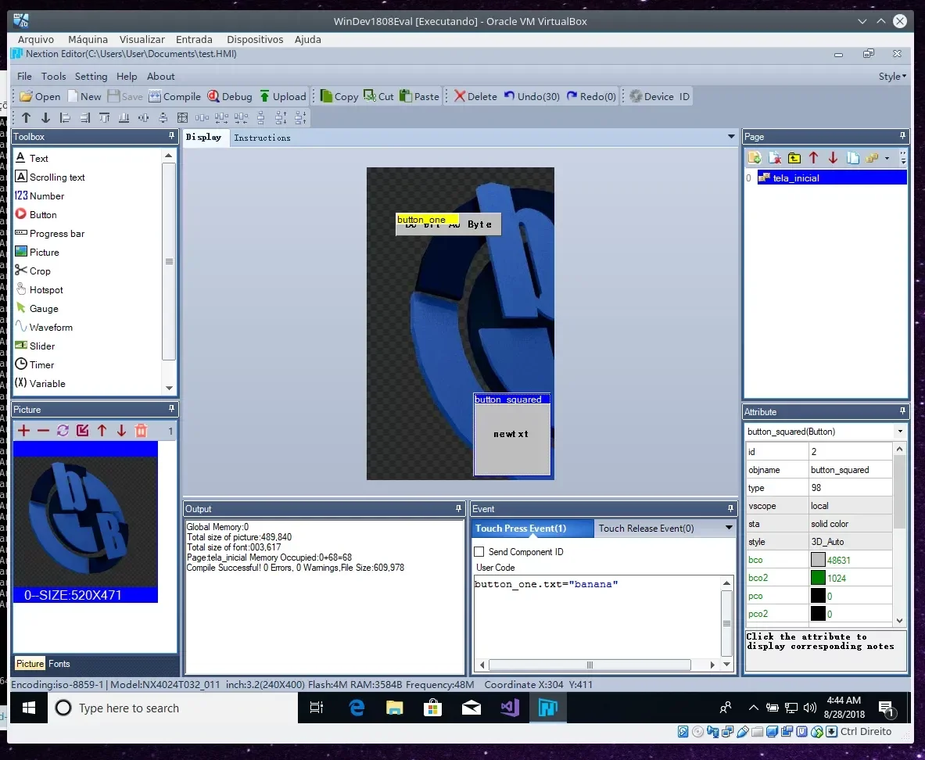Toggle pin on the Event panel

tap(730, 508)
